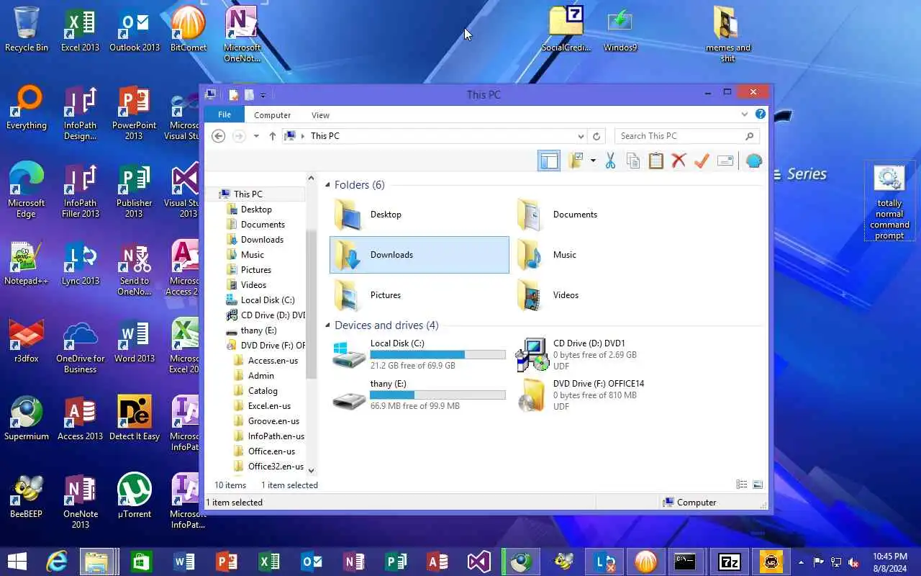Select Downloads in navigation tree

[262, 240]
